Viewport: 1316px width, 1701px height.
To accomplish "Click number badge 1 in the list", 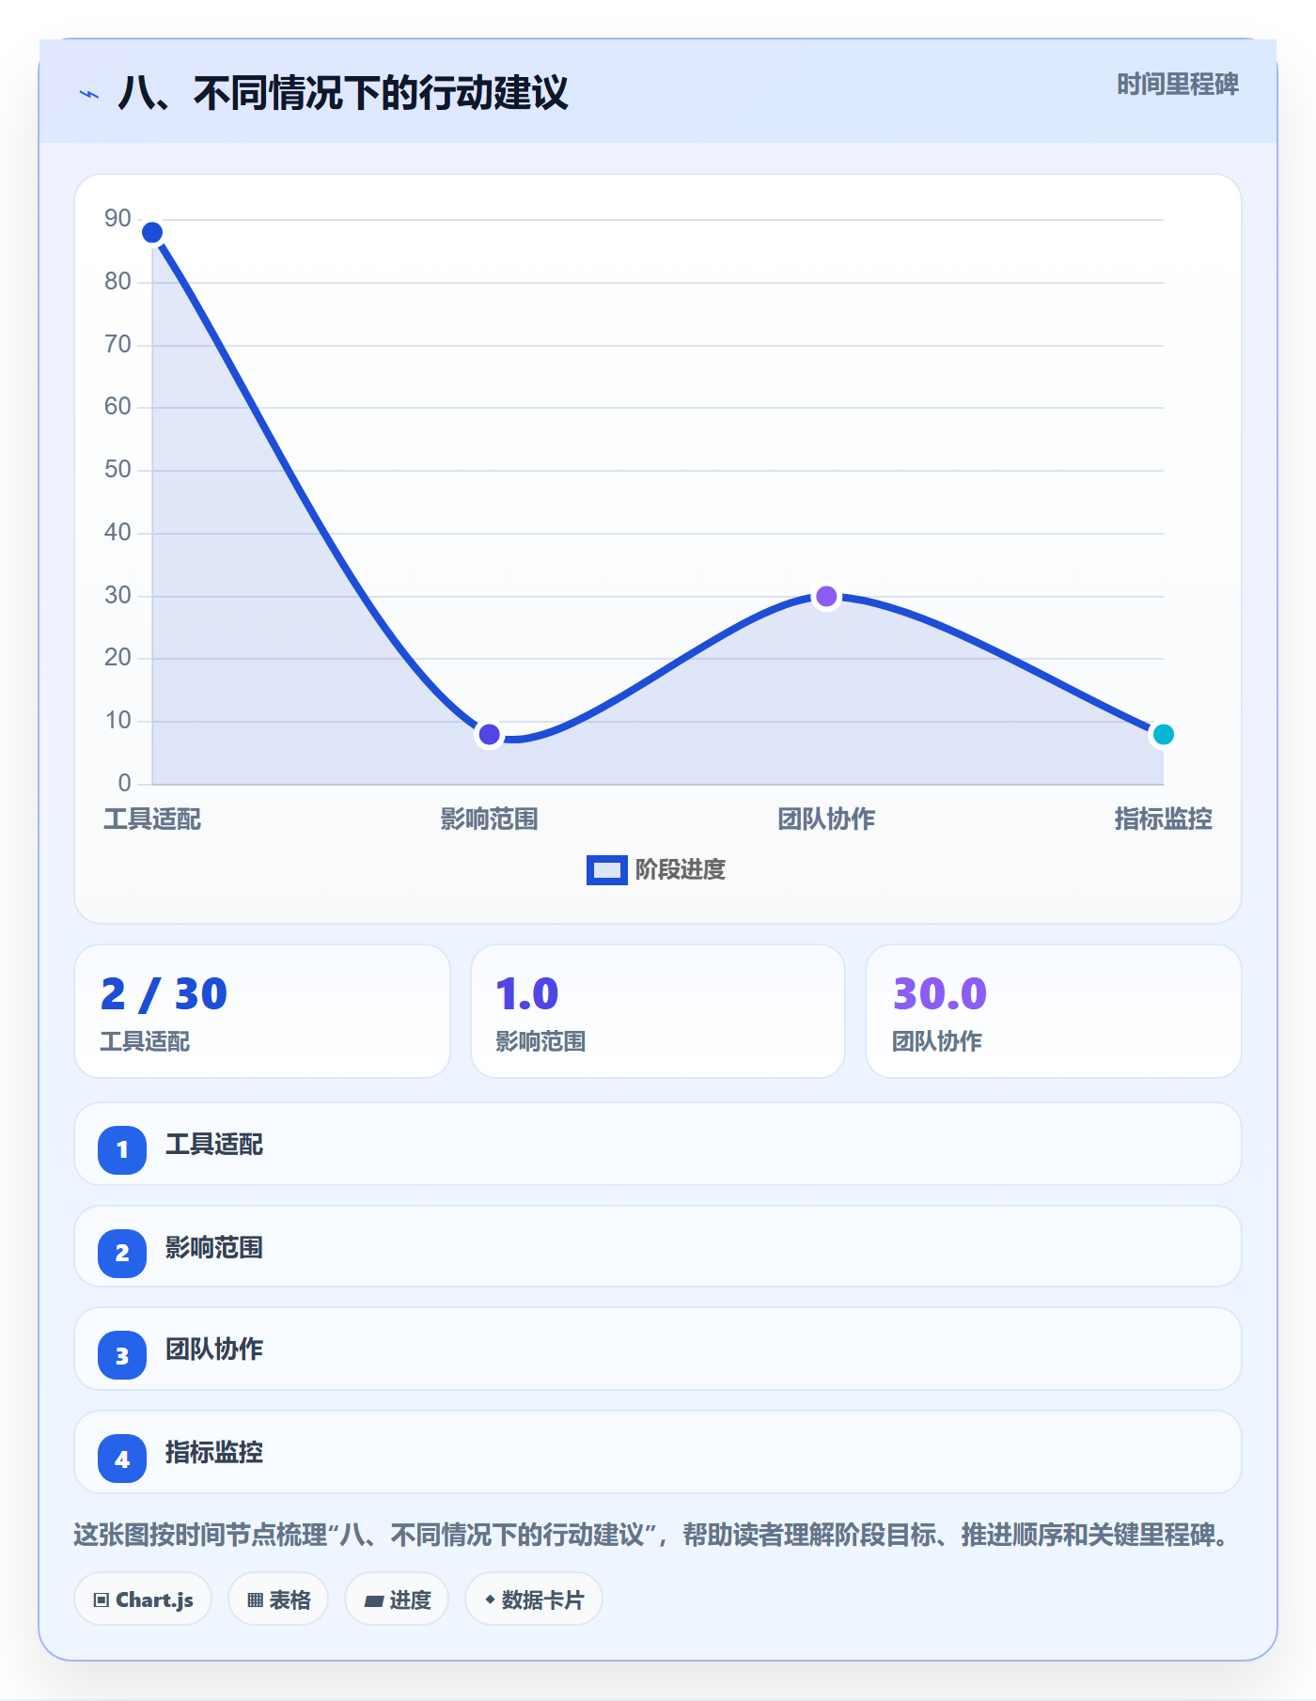I will pyautogui.click(x=122, y=1149).
